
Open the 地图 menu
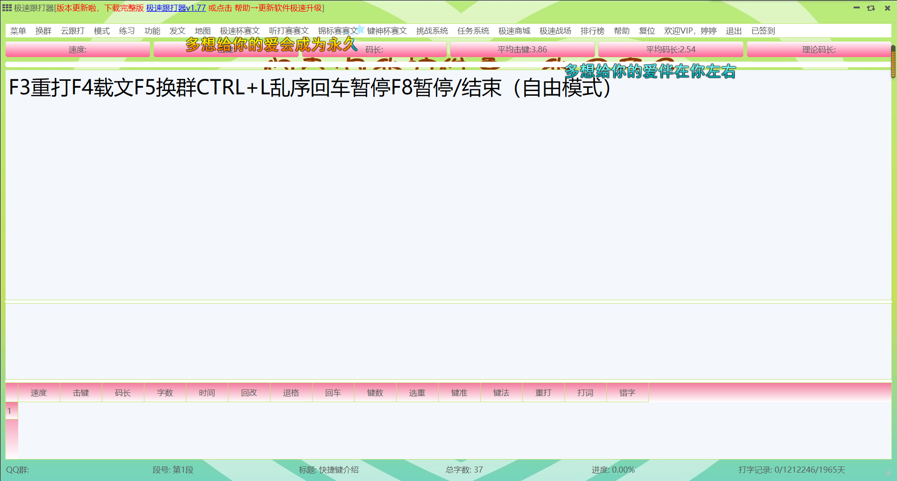[x=203, y=31]
